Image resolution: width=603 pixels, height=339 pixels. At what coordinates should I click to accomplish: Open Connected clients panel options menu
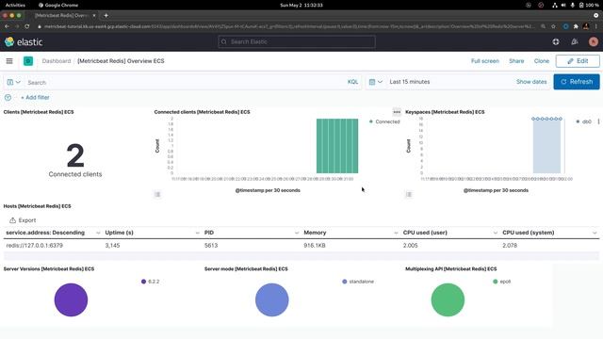[397, 112]
